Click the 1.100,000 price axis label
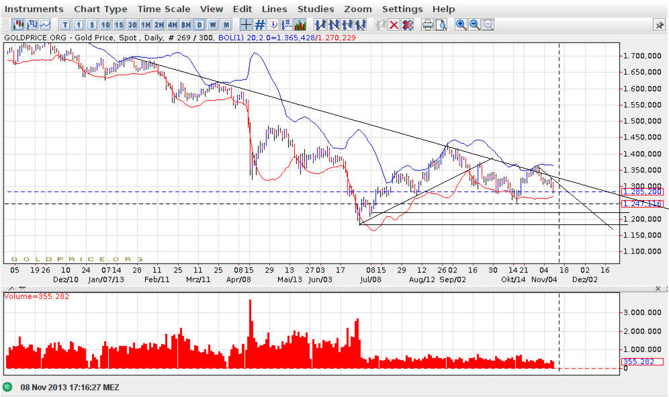Image resolution: width=669 pixels, height=397 pixels. click(x=642, y=251)
